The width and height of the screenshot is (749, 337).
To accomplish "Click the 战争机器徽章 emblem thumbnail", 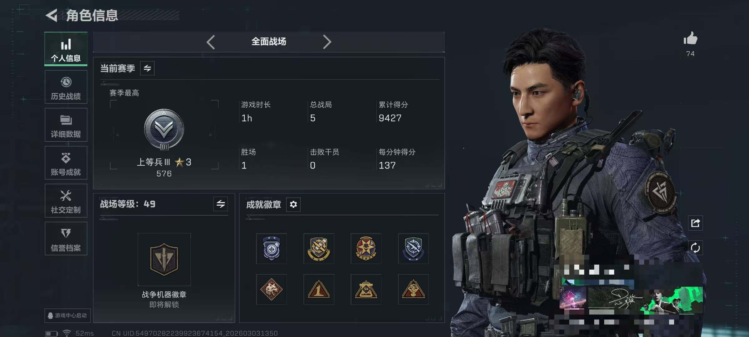I will tap(164, 259).
